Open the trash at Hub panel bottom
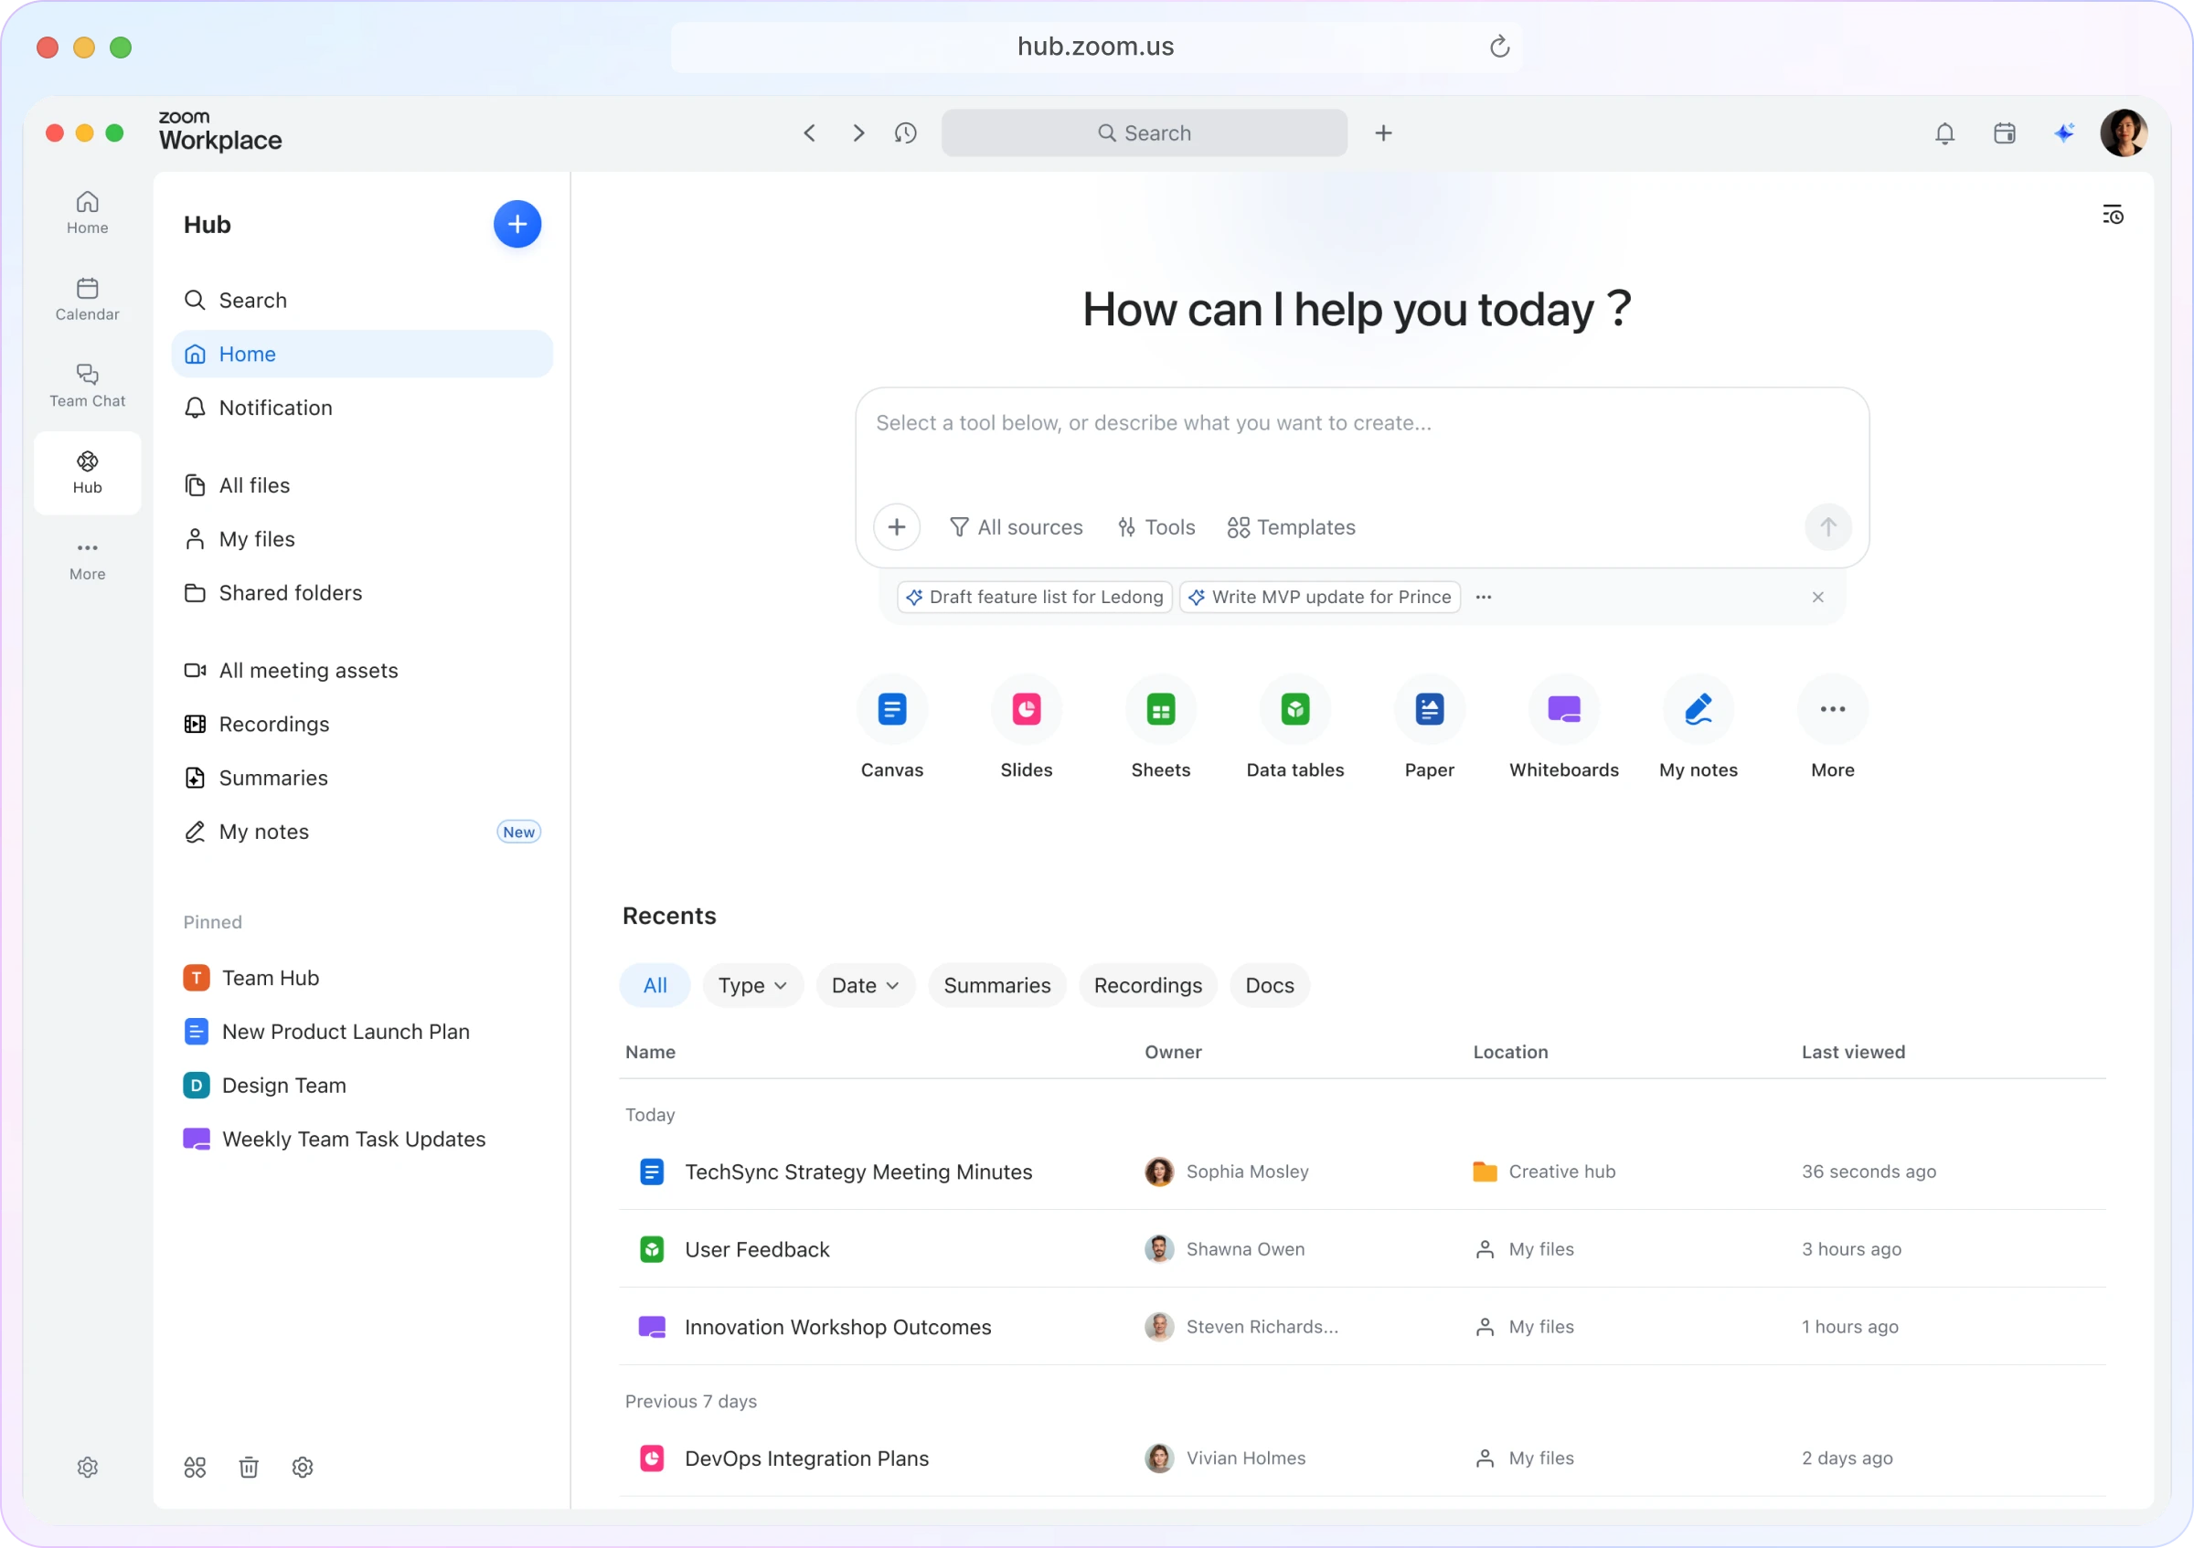 tap(249, 1467)
